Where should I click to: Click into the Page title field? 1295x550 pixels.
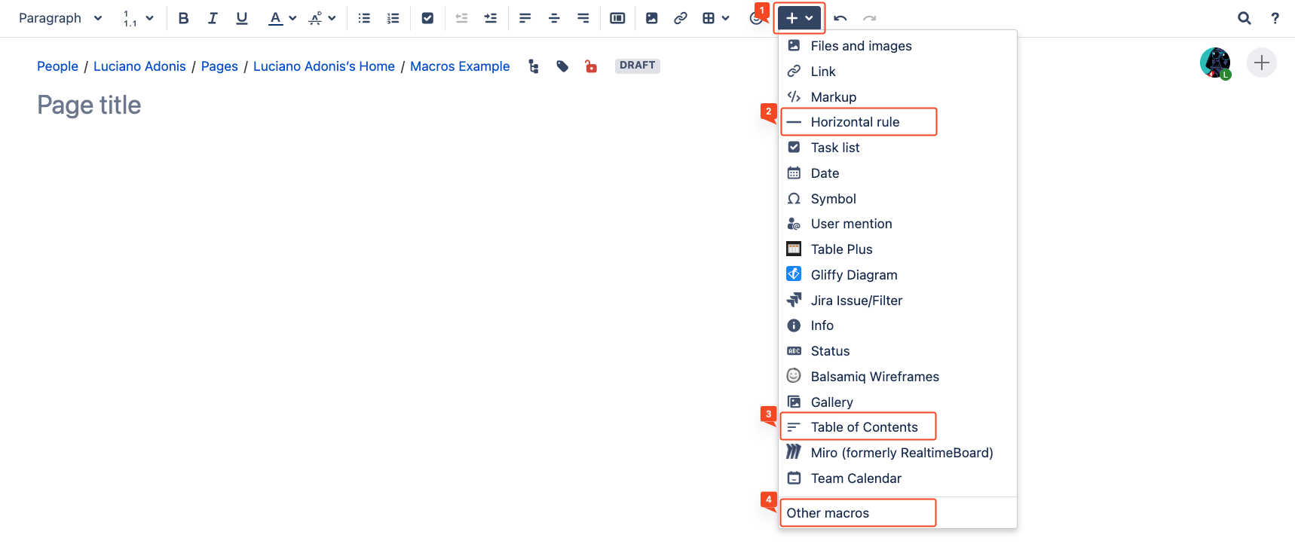89,105
